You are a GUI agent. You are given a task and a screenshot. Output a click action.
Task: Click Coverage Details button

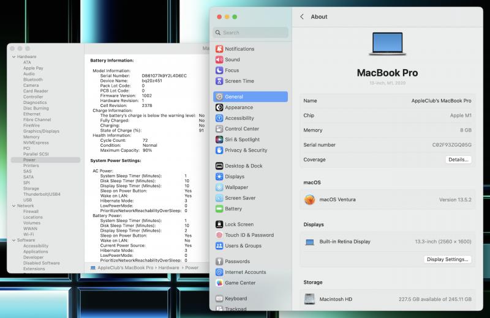tap(458, 160)
